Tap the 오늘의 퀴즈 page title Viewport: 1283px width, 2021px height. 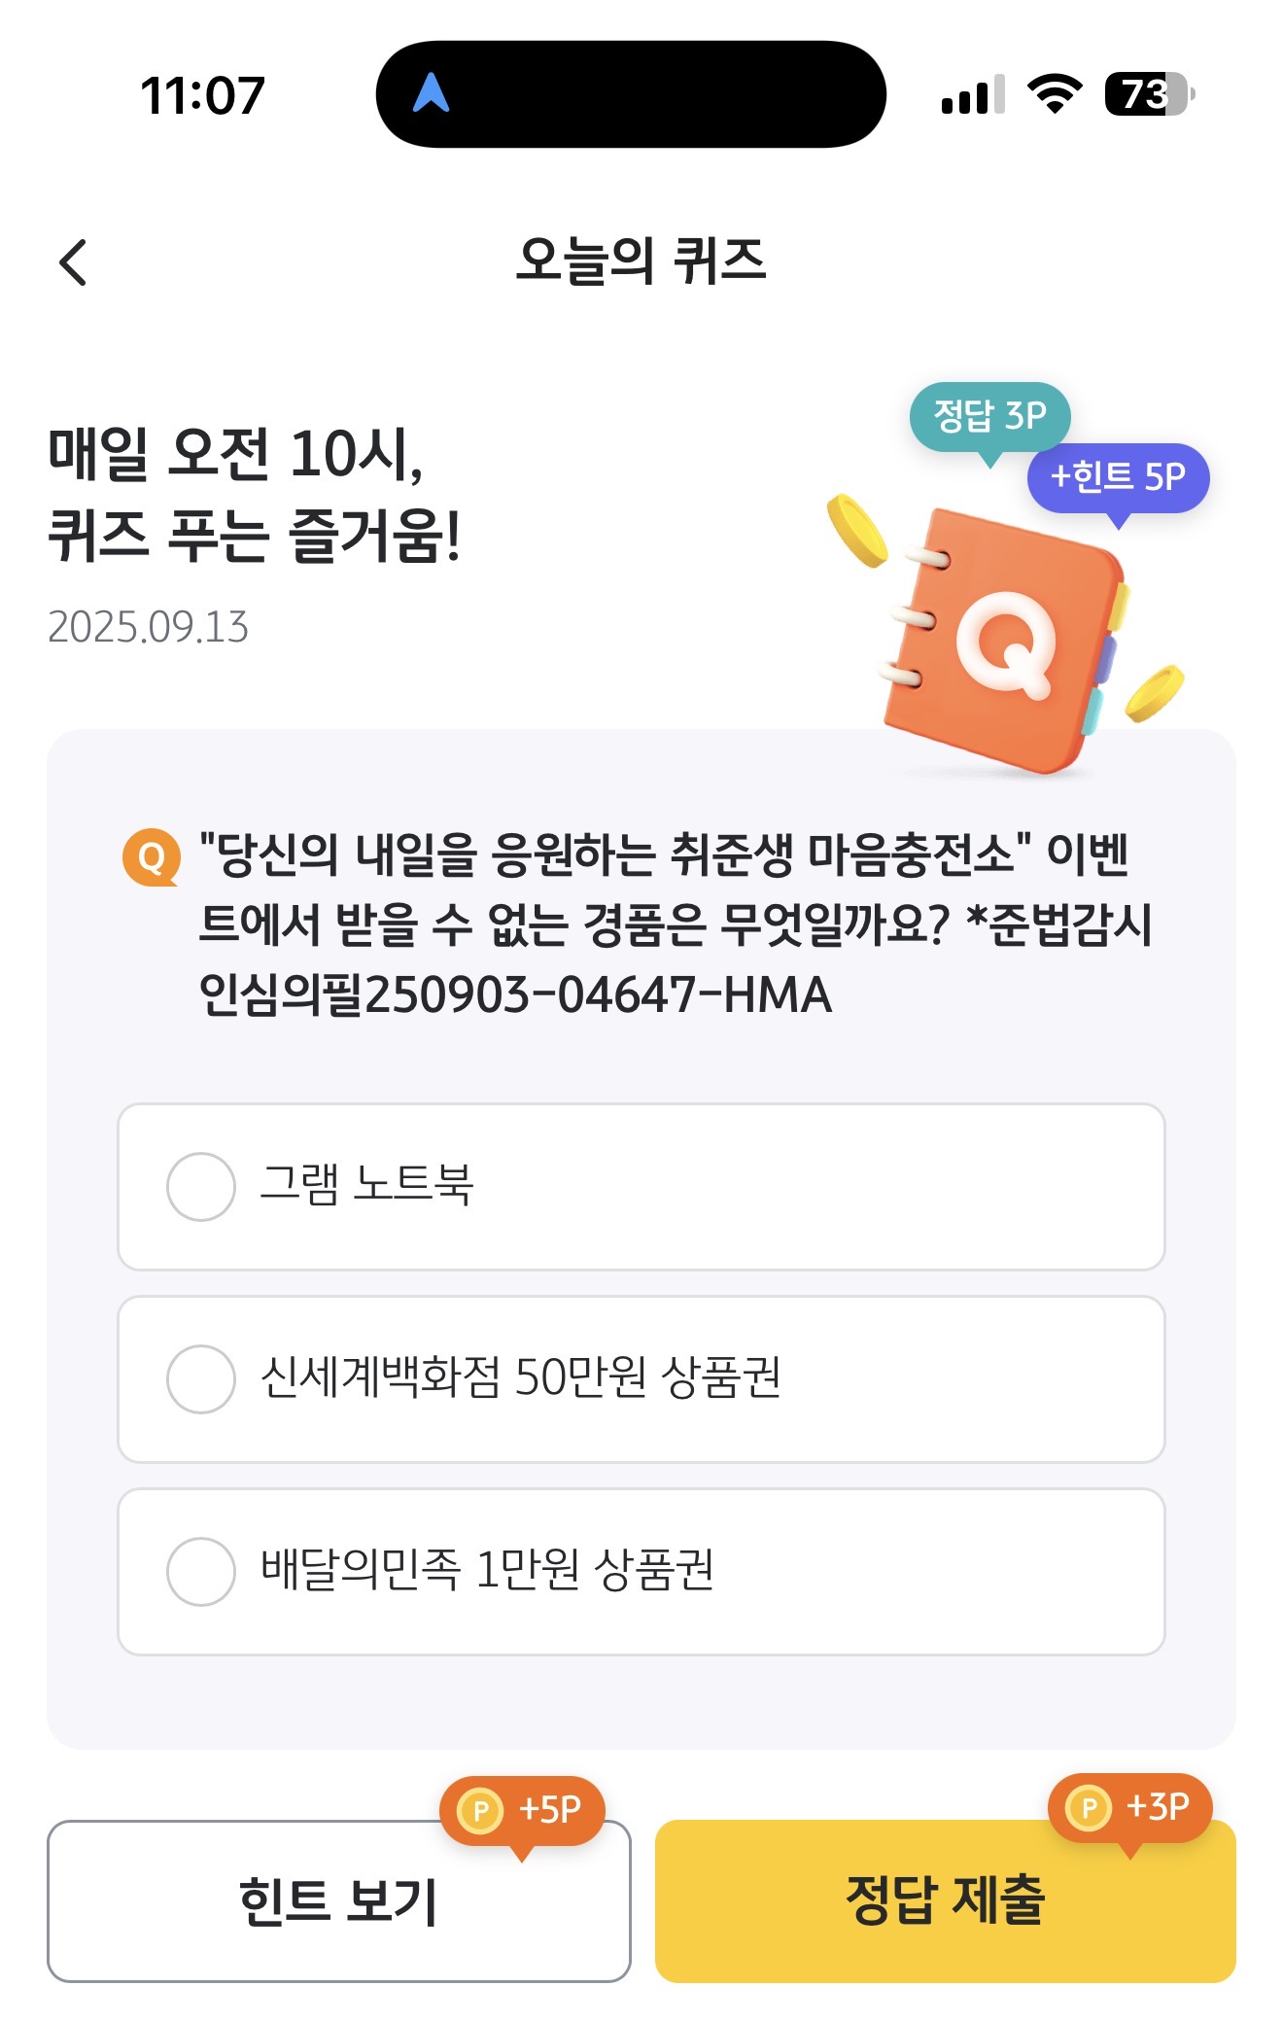pyautogui.click(x=641, y=261)
